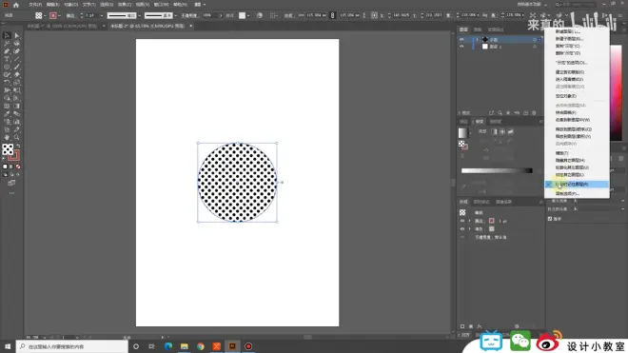
Task: Select the Pen tool
Action: (x=7, y=51)
